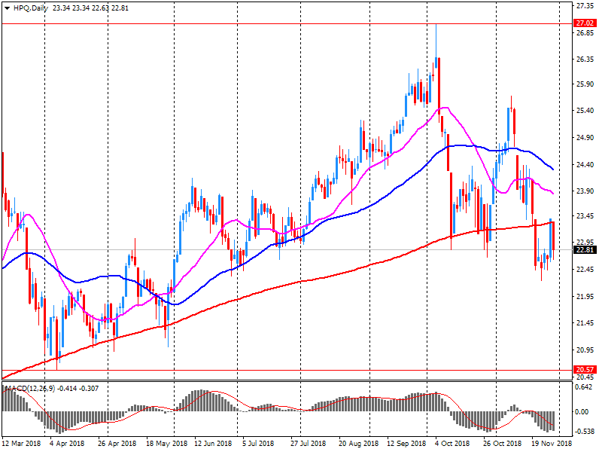Click the 20.45 price axis label

(585, 377)
